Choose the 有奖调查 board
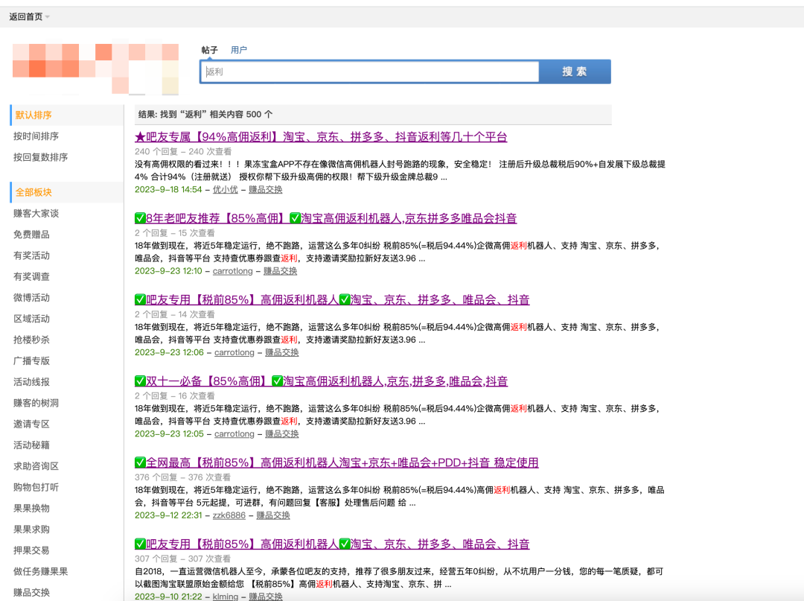804x601 pixels. [x=32, y=276]
